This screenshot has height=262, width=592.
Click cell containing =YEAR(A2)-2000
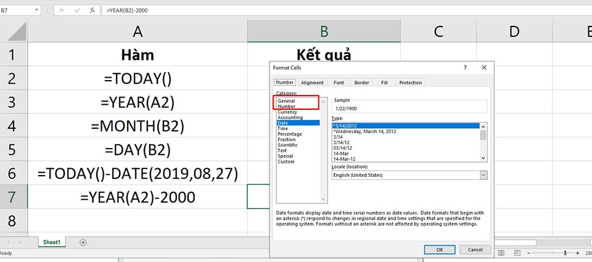tap(138, 197)
